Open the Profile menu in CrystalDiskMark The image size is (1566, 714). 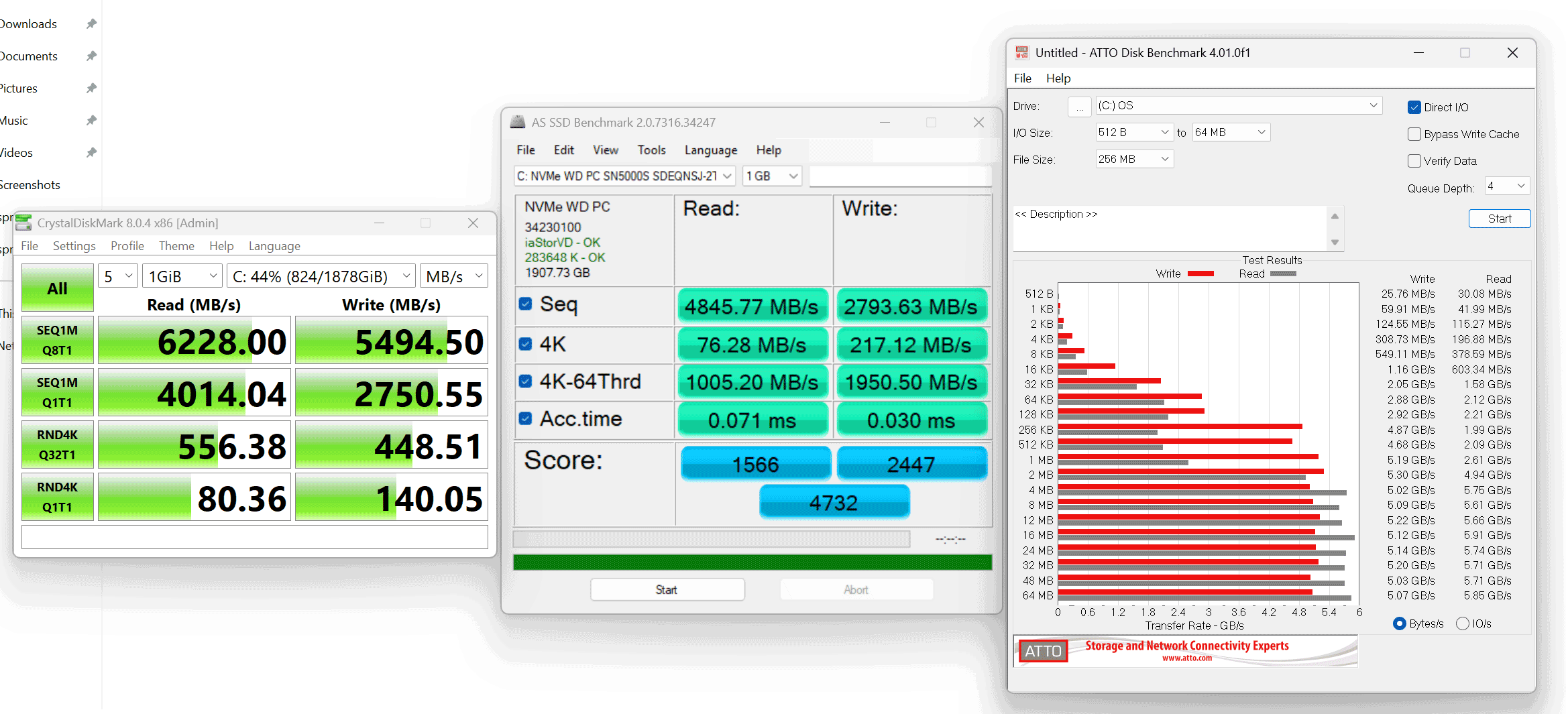pos(127,246)
